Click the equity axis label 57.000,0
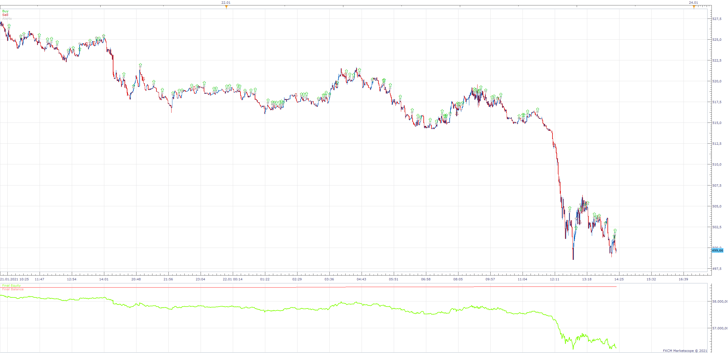The width and height of the screenshot is (728, 353). [720, 328]
